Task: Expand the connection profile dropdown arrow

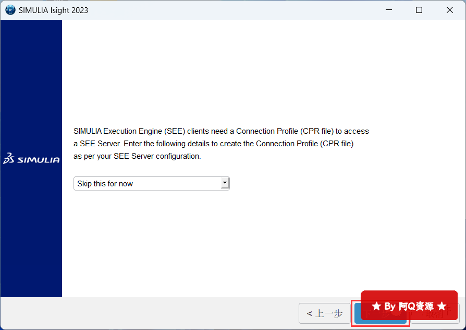Action: point(225,183)
